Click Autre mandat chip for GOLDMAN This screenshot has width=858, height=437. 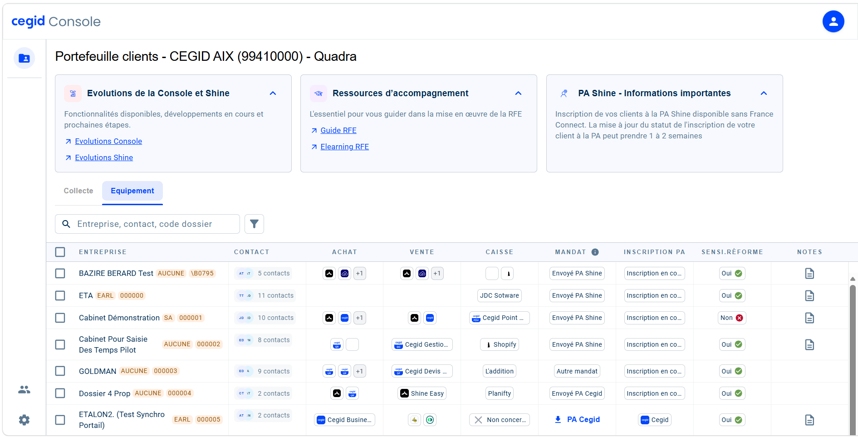[577, 371]
